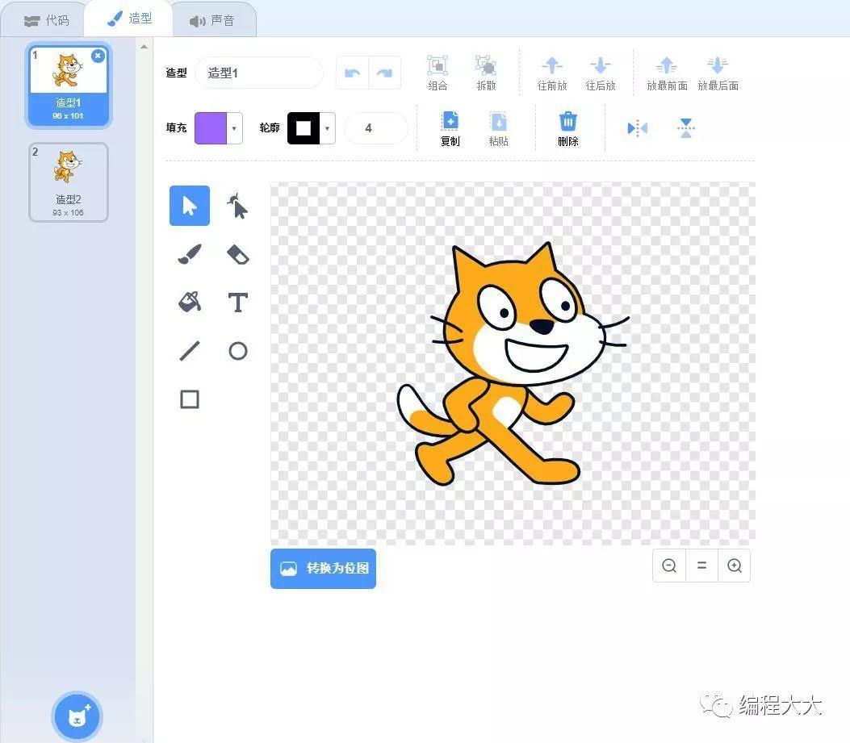
Task: Click the Redo arrow
Action: 385,73
